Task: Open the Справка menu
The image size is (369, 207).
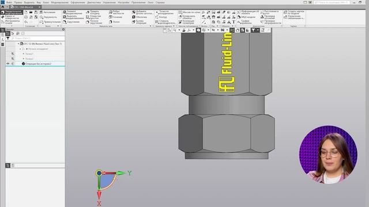Action: click(160, 2)
